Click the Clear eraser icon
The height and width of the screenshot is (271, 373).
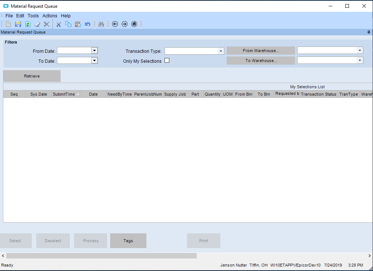point(37,24)
